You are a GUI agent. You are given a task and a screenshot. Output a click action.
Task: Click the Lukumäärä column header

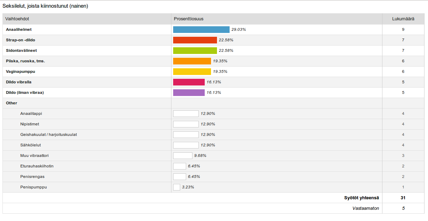(403, 19)
